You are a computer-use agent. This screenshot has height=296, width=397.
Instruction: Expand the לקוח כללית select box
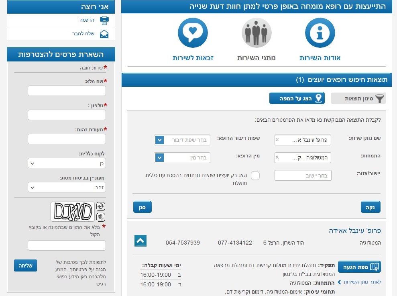[x=67, y=163]
